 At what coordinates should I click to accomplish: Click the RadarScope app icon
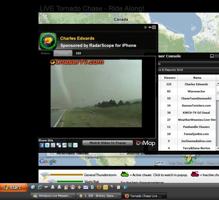(48, 41)
